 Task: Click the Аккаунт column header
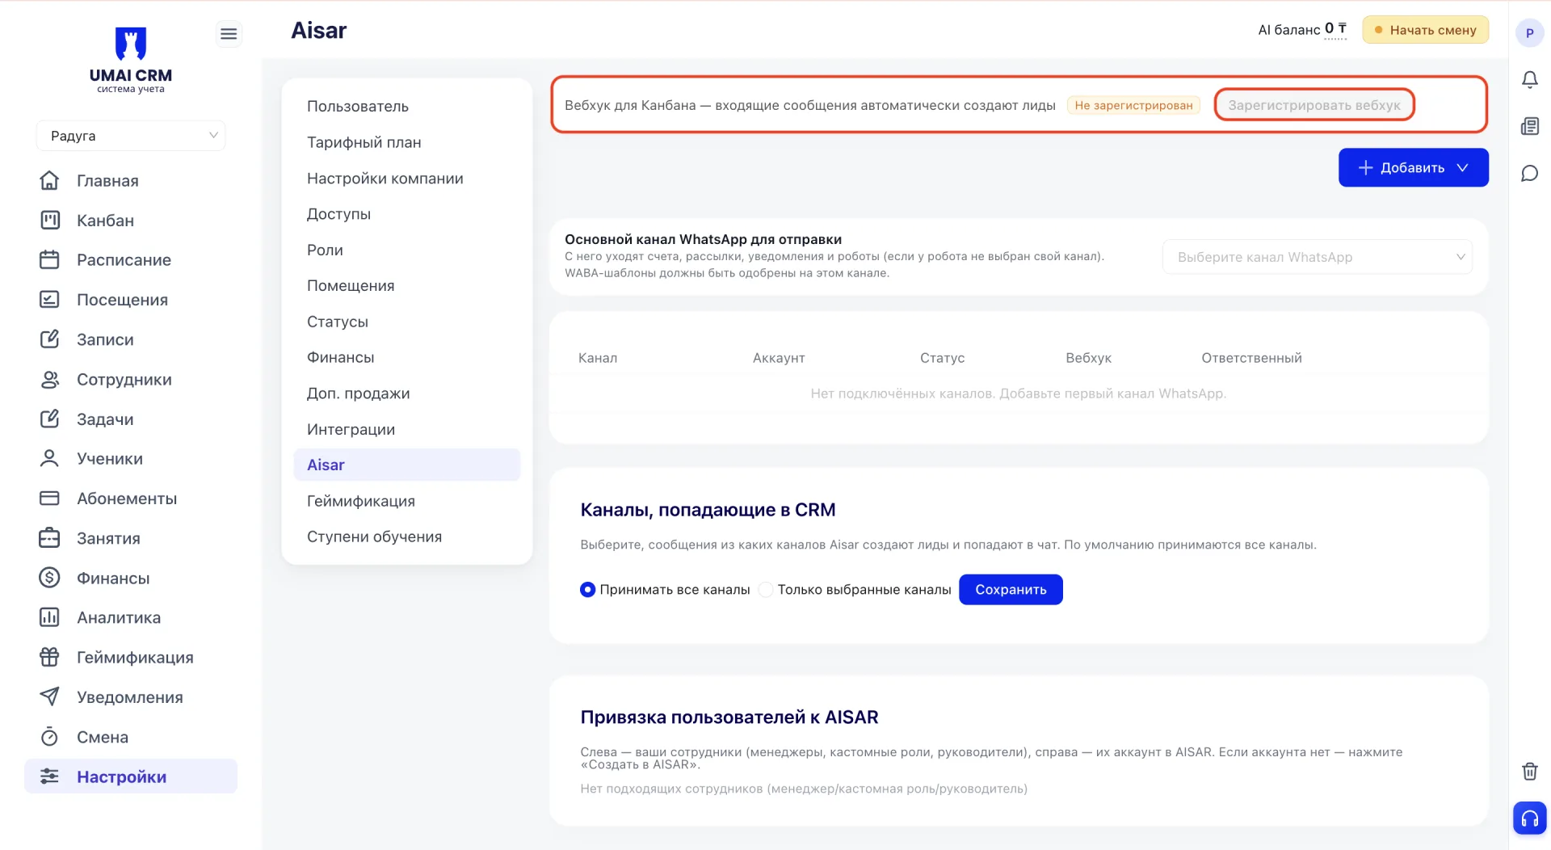[779, 358]
